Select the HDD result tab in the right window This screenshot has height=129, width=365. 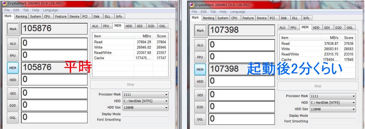tap(316, 28)
